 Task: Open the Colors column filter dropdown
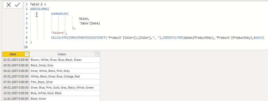(97, 54)
